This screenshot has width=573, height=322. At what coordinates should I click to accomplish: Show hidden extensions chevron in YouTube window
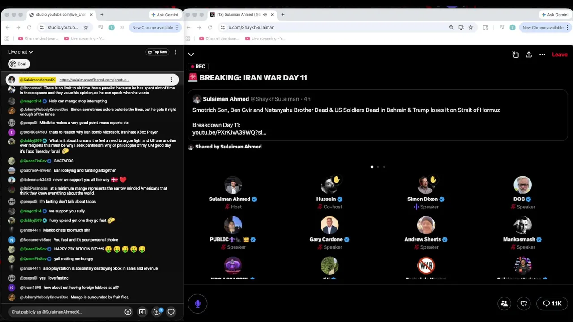pos(122,27)
